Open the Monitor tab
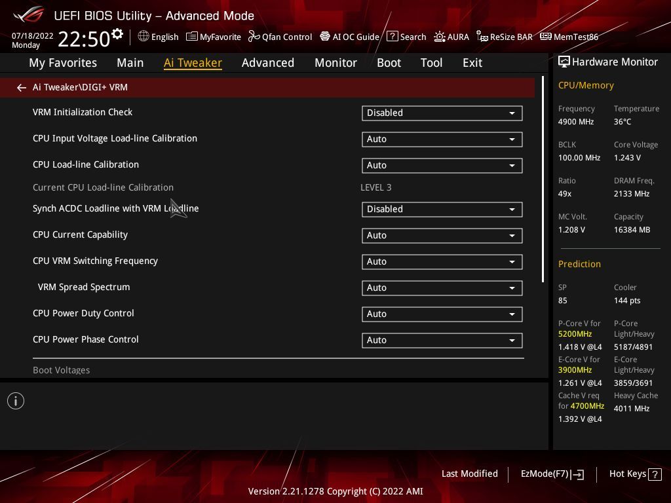 point(336,63)
